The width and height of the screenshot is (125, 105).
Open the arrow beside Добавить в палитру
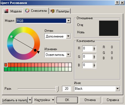(x=30, y=100)
